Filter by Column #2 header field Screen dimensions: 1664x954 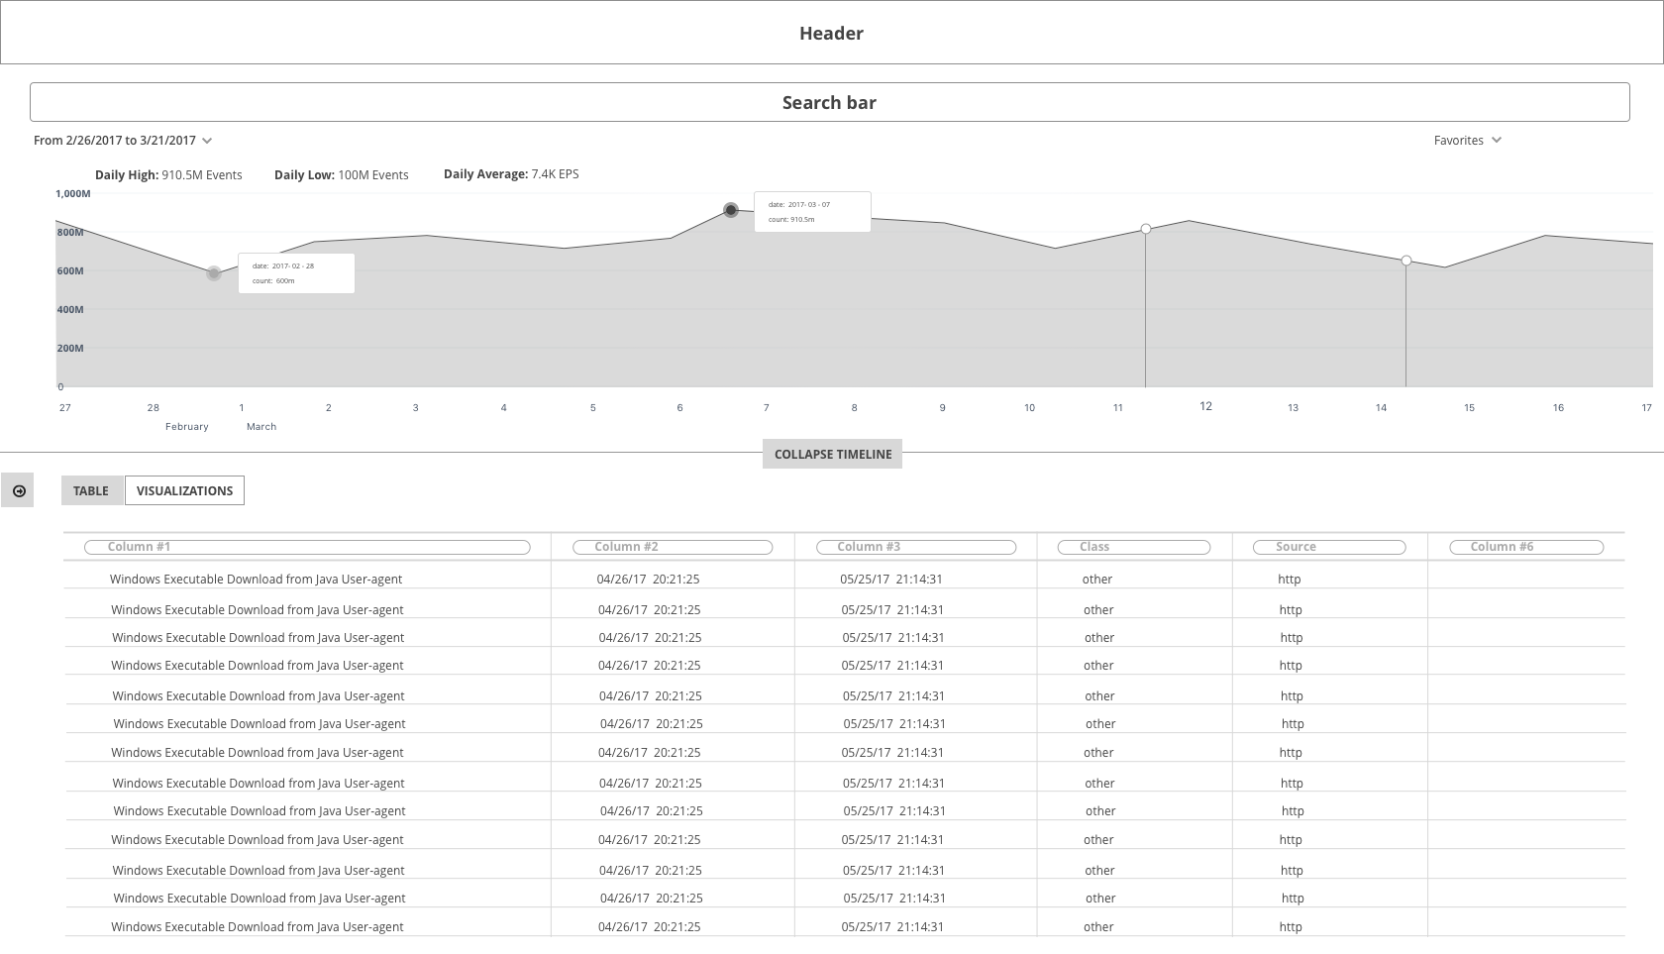(674, 547)
